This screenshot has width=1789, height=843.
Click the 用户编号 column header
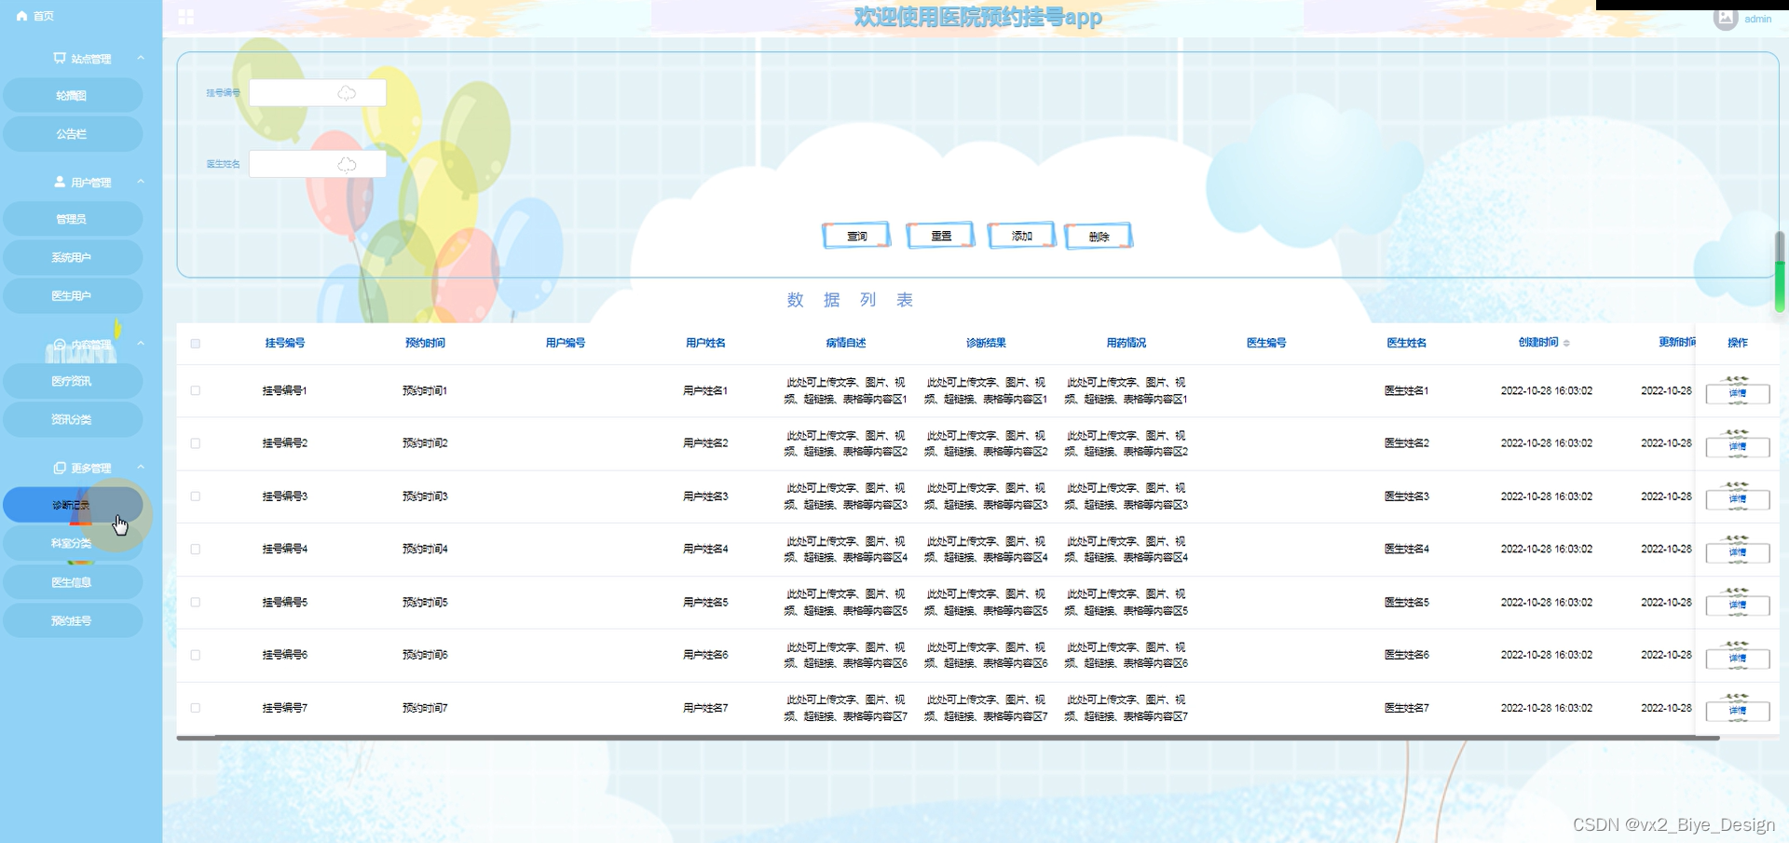[x=566, y=343]
